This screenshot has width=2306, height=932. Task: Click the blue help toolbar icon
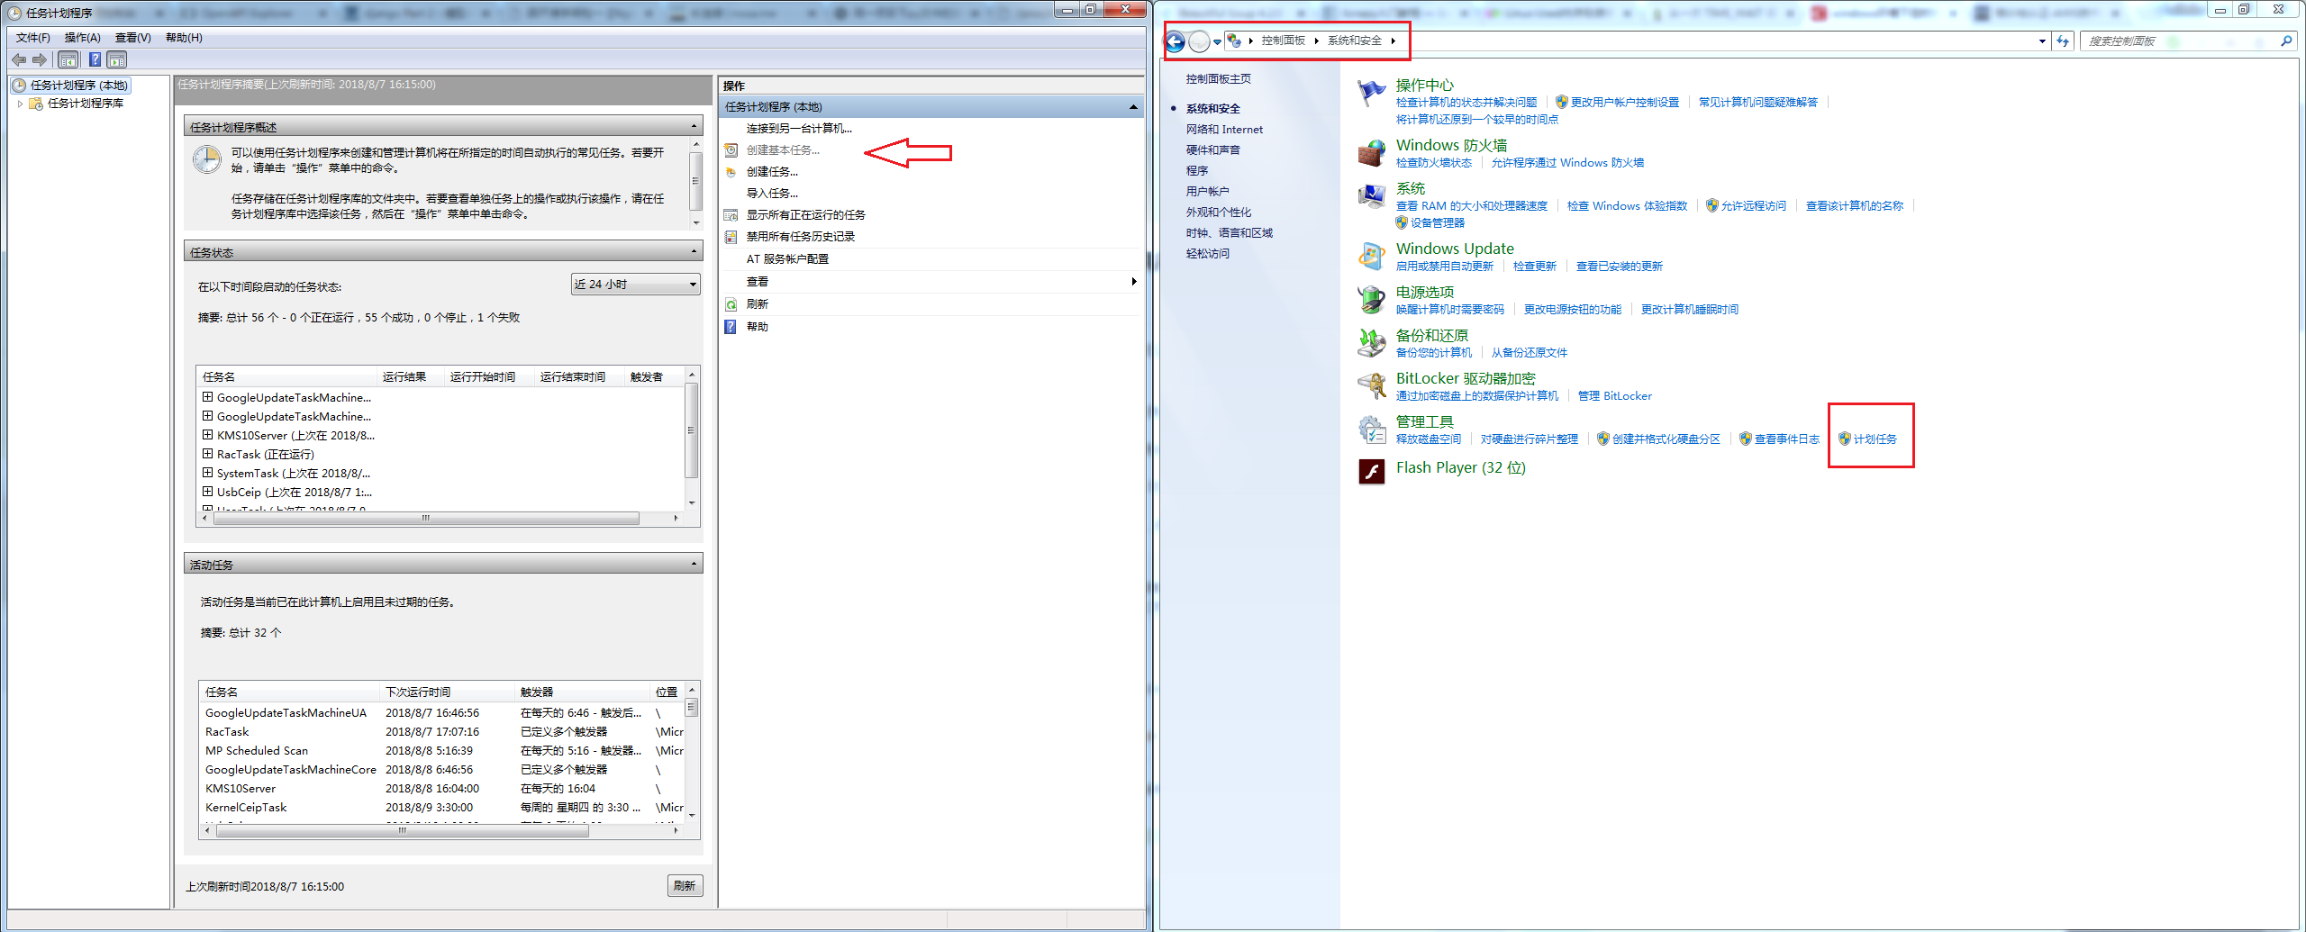pos(95,59)
